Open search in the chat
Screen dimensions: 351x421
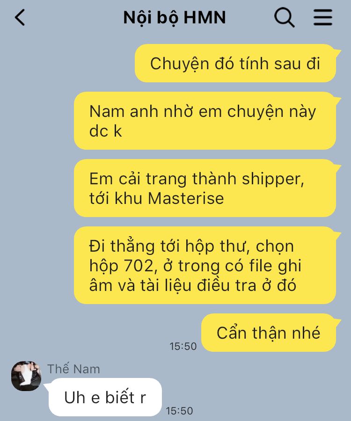[x=284, y=18]
